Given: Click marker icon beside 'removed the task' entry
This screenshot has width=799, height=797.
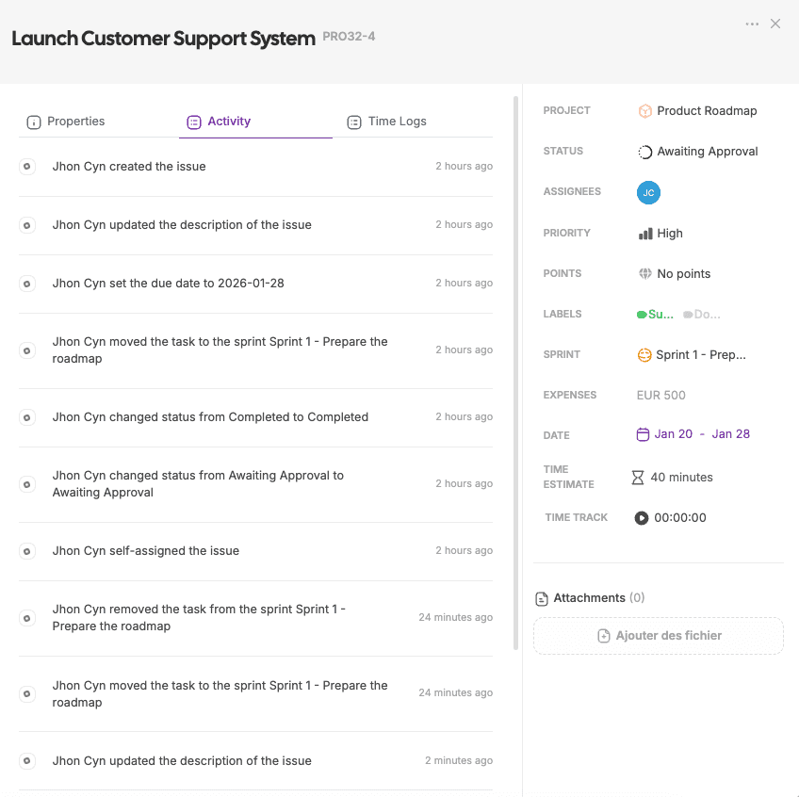Looking at the screenshot, I should tap(27, 618).
